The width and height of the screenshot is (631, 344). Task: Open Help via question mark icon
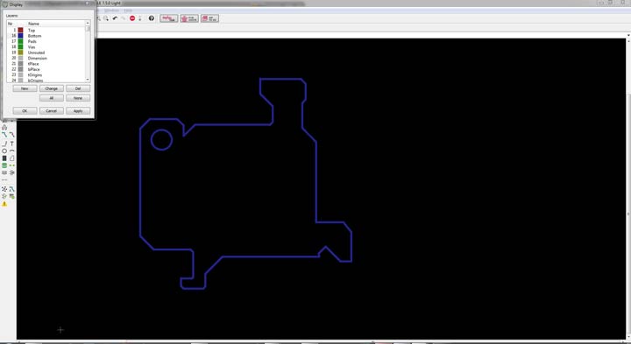pyautogui.click(x=152, y=18)
